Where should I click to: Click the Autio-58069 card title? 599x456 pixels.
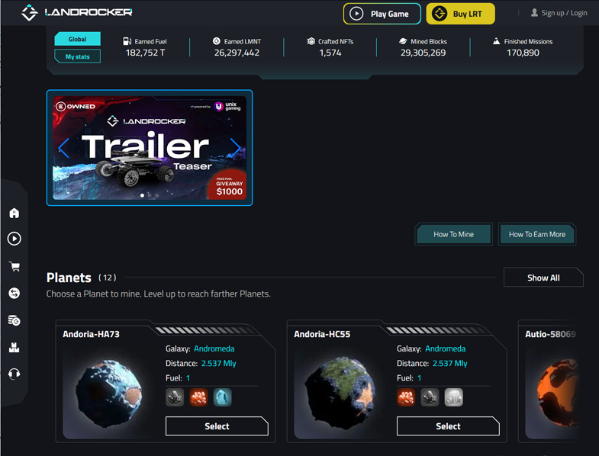click(x=550, y=334)
